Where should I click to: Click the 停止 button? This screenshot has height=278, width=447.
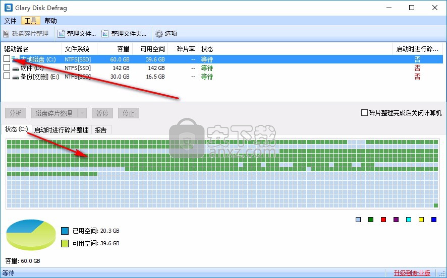[128, 113]
